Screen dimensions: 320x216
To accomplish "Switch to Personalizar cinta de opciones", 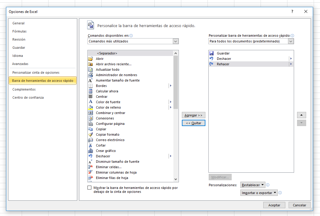I will [x=36, y=73].
